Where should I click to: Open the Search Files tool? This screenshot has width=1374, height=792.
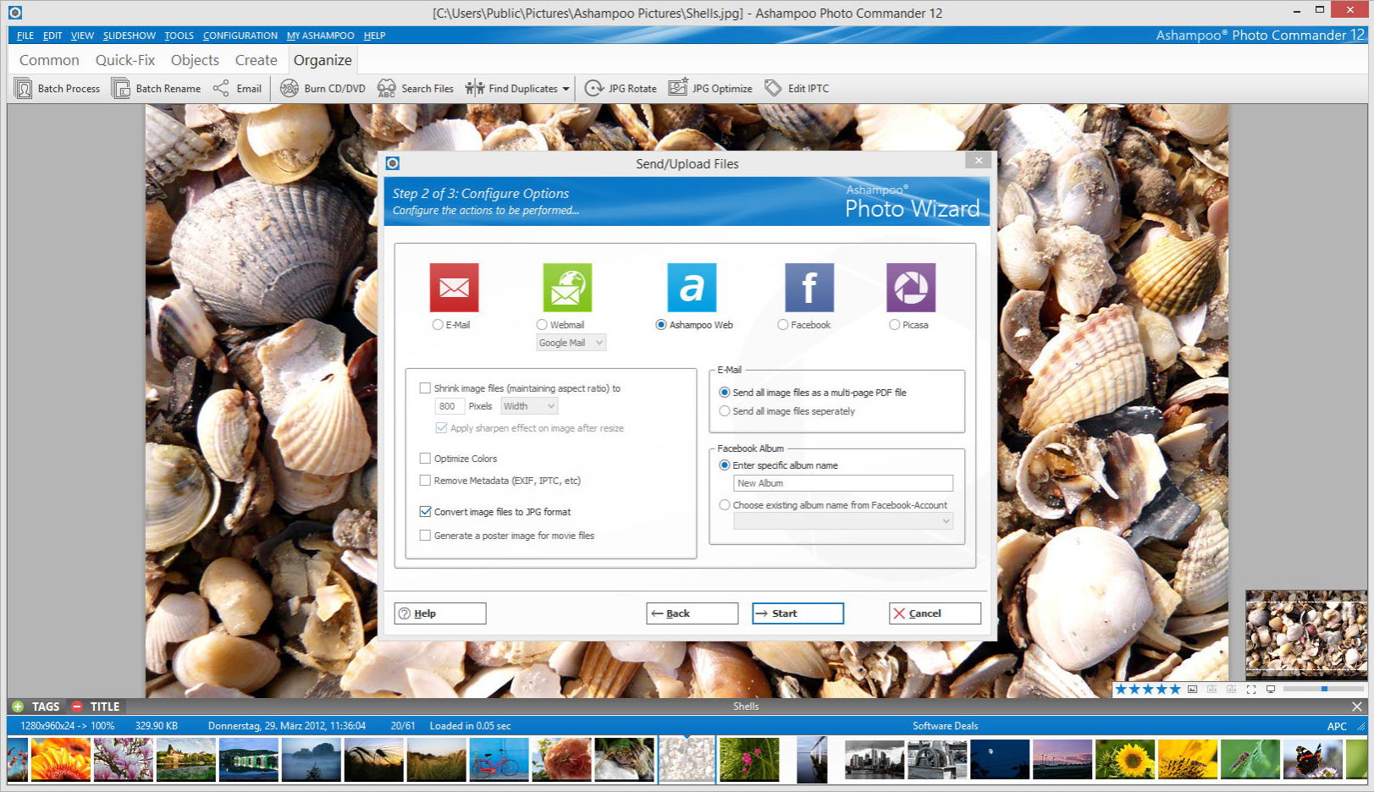click(x=415, y=89)
